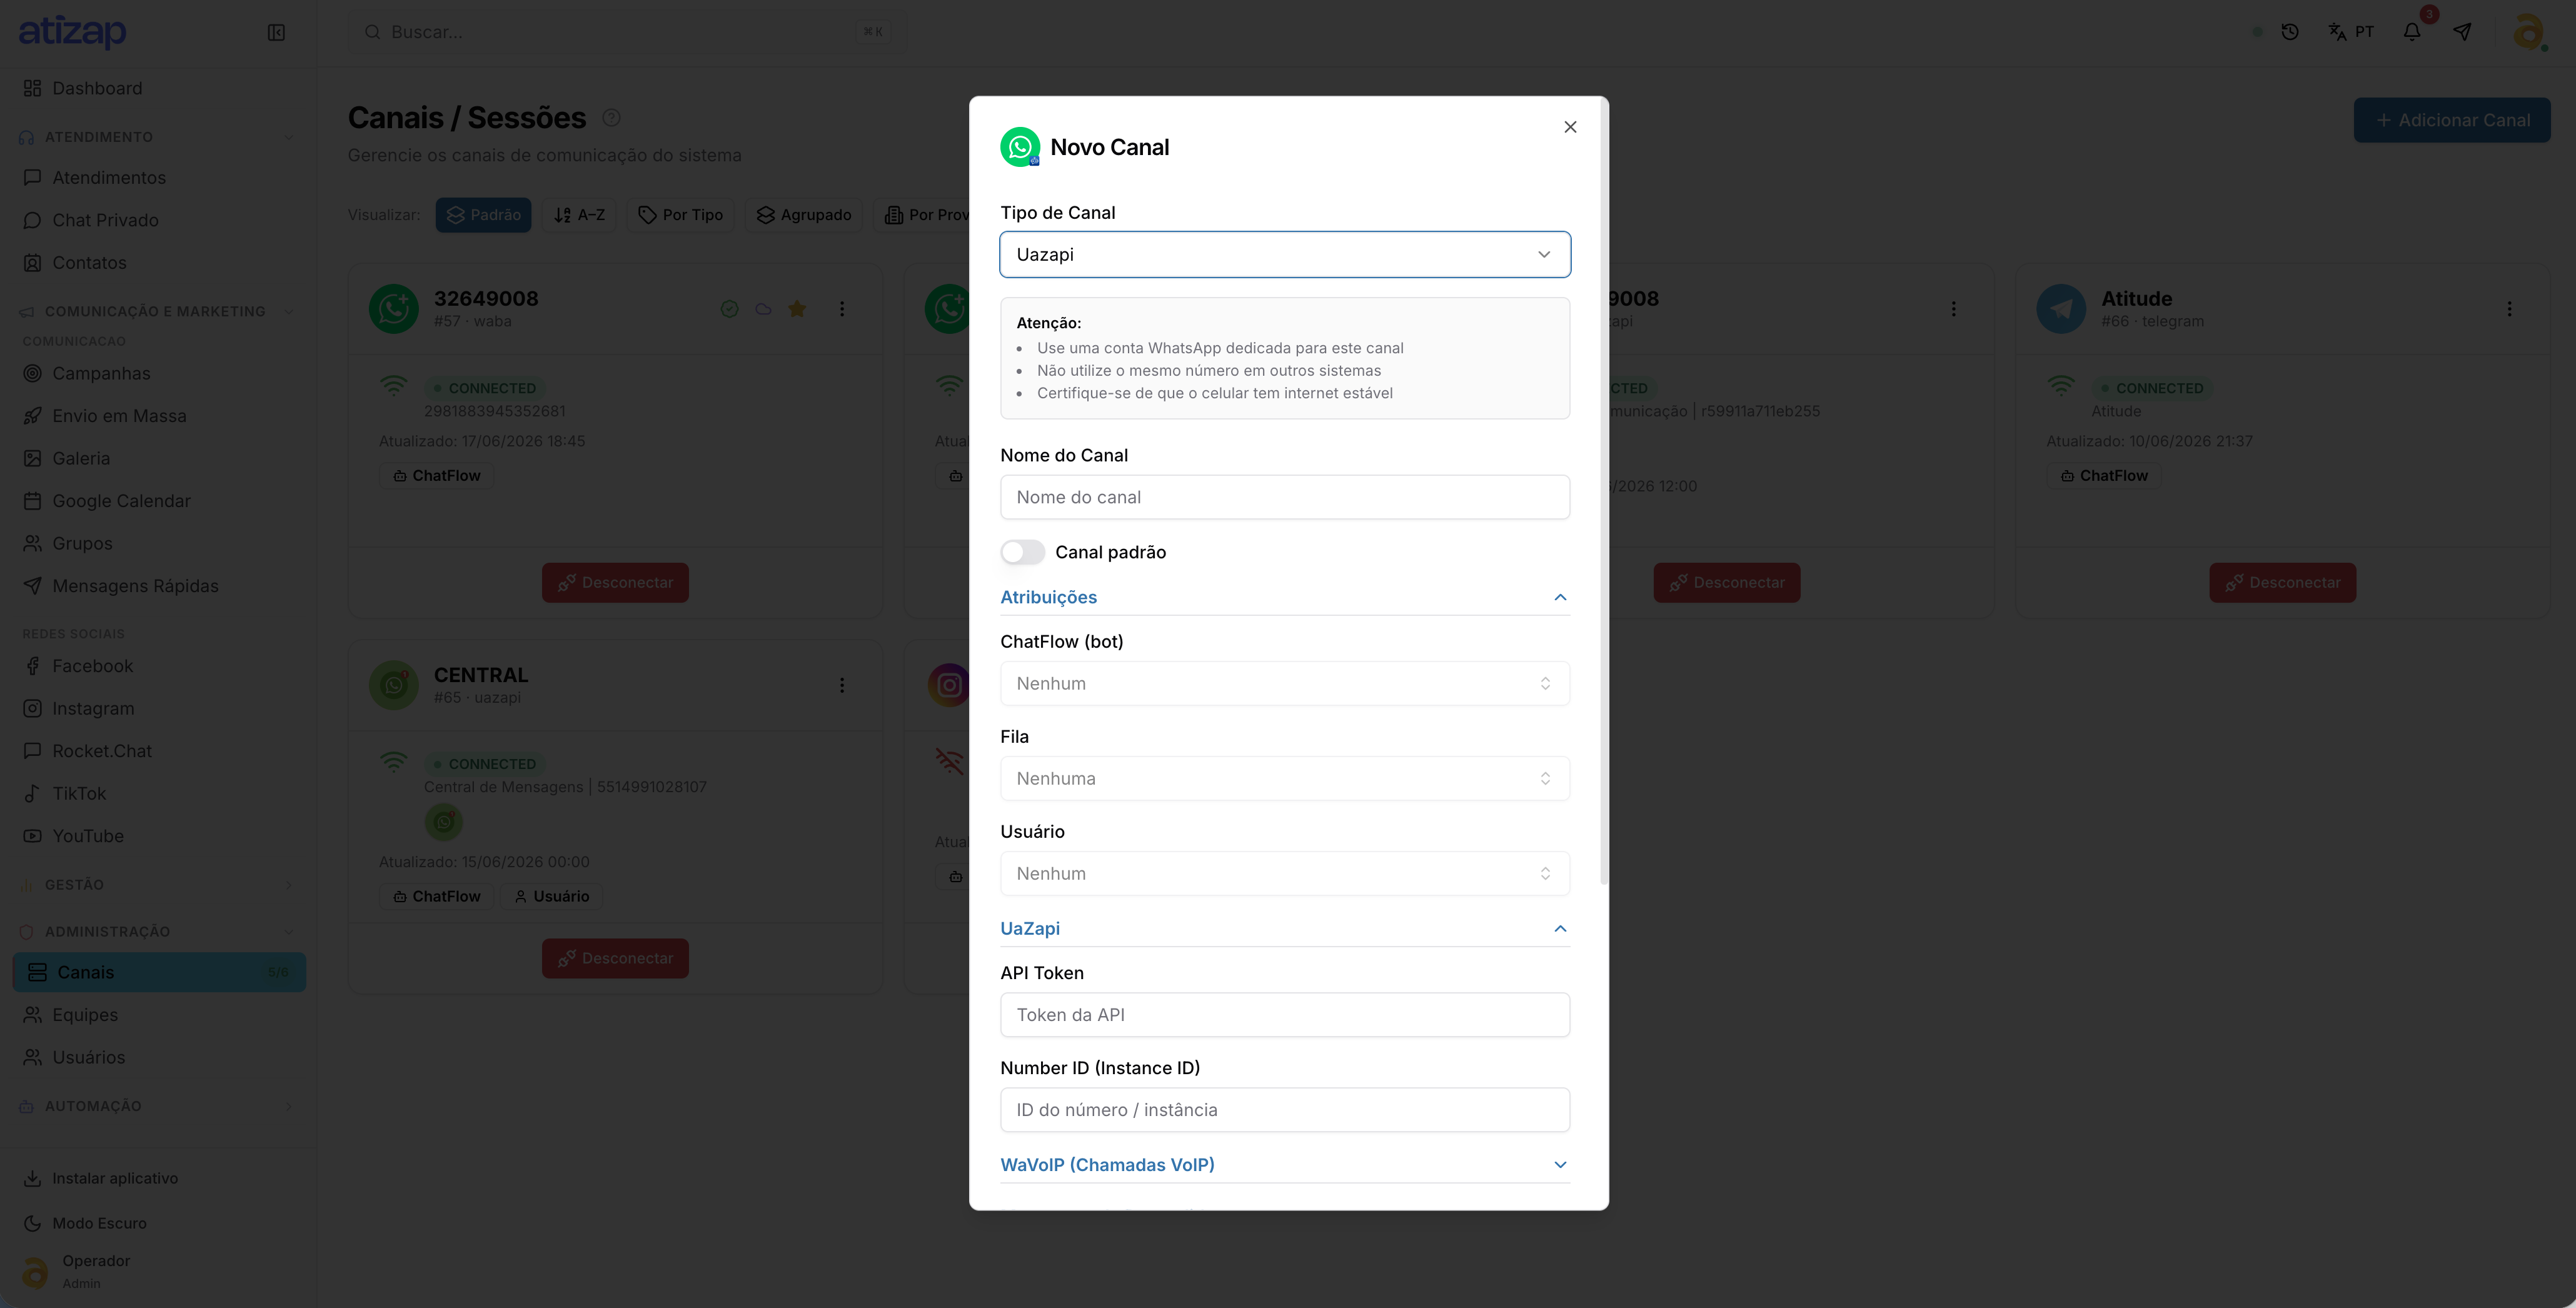Viewport: 2576px width, 1308px height.
Task: Open the Tipo de Canal dropdown
Action: click(x=1285, y=254)
